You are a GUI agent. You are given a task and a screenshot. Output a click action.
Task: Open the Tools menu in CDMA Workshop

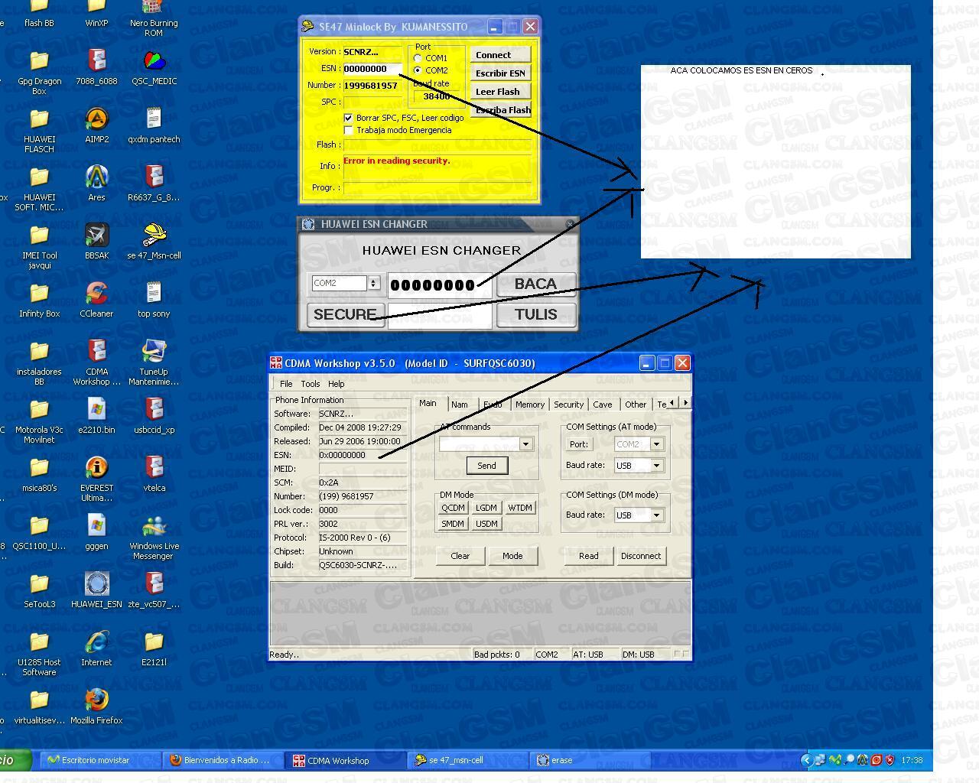[311, 384]
